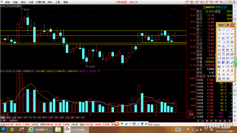Click the 60-minute period sidebar button
Screen dimensions: 237x133
point(235,116)
